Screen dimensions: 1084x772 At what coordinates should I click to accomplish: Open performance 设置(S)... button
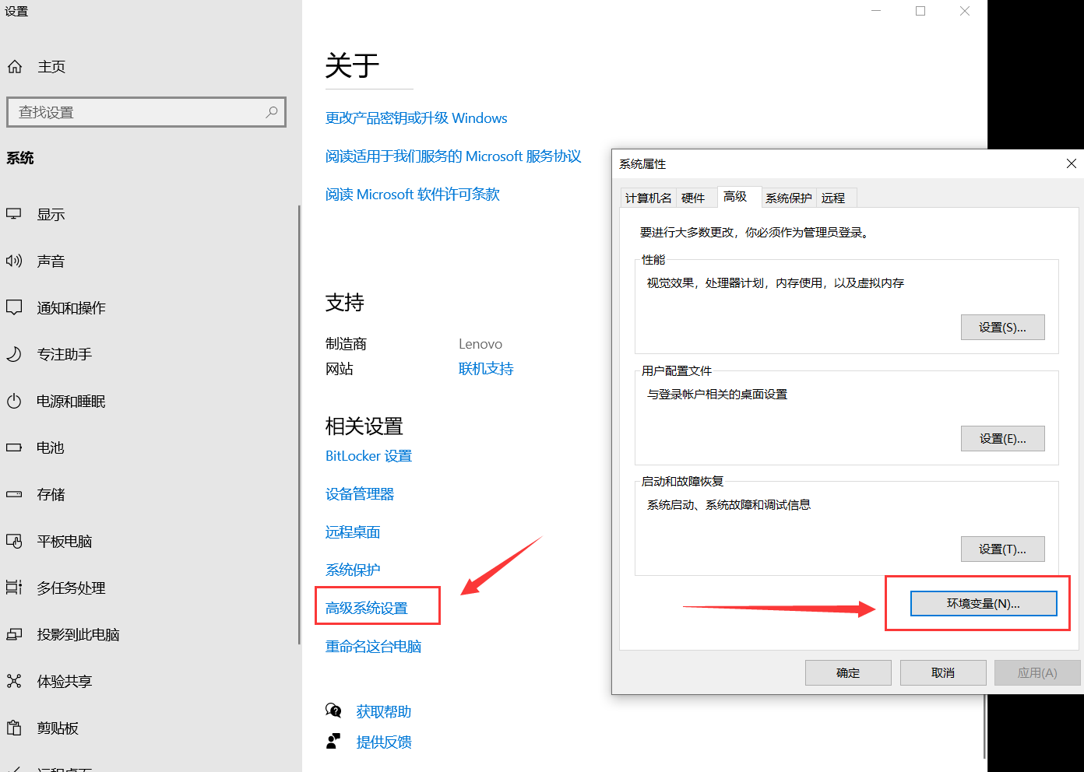click(x=1002, y=328)
